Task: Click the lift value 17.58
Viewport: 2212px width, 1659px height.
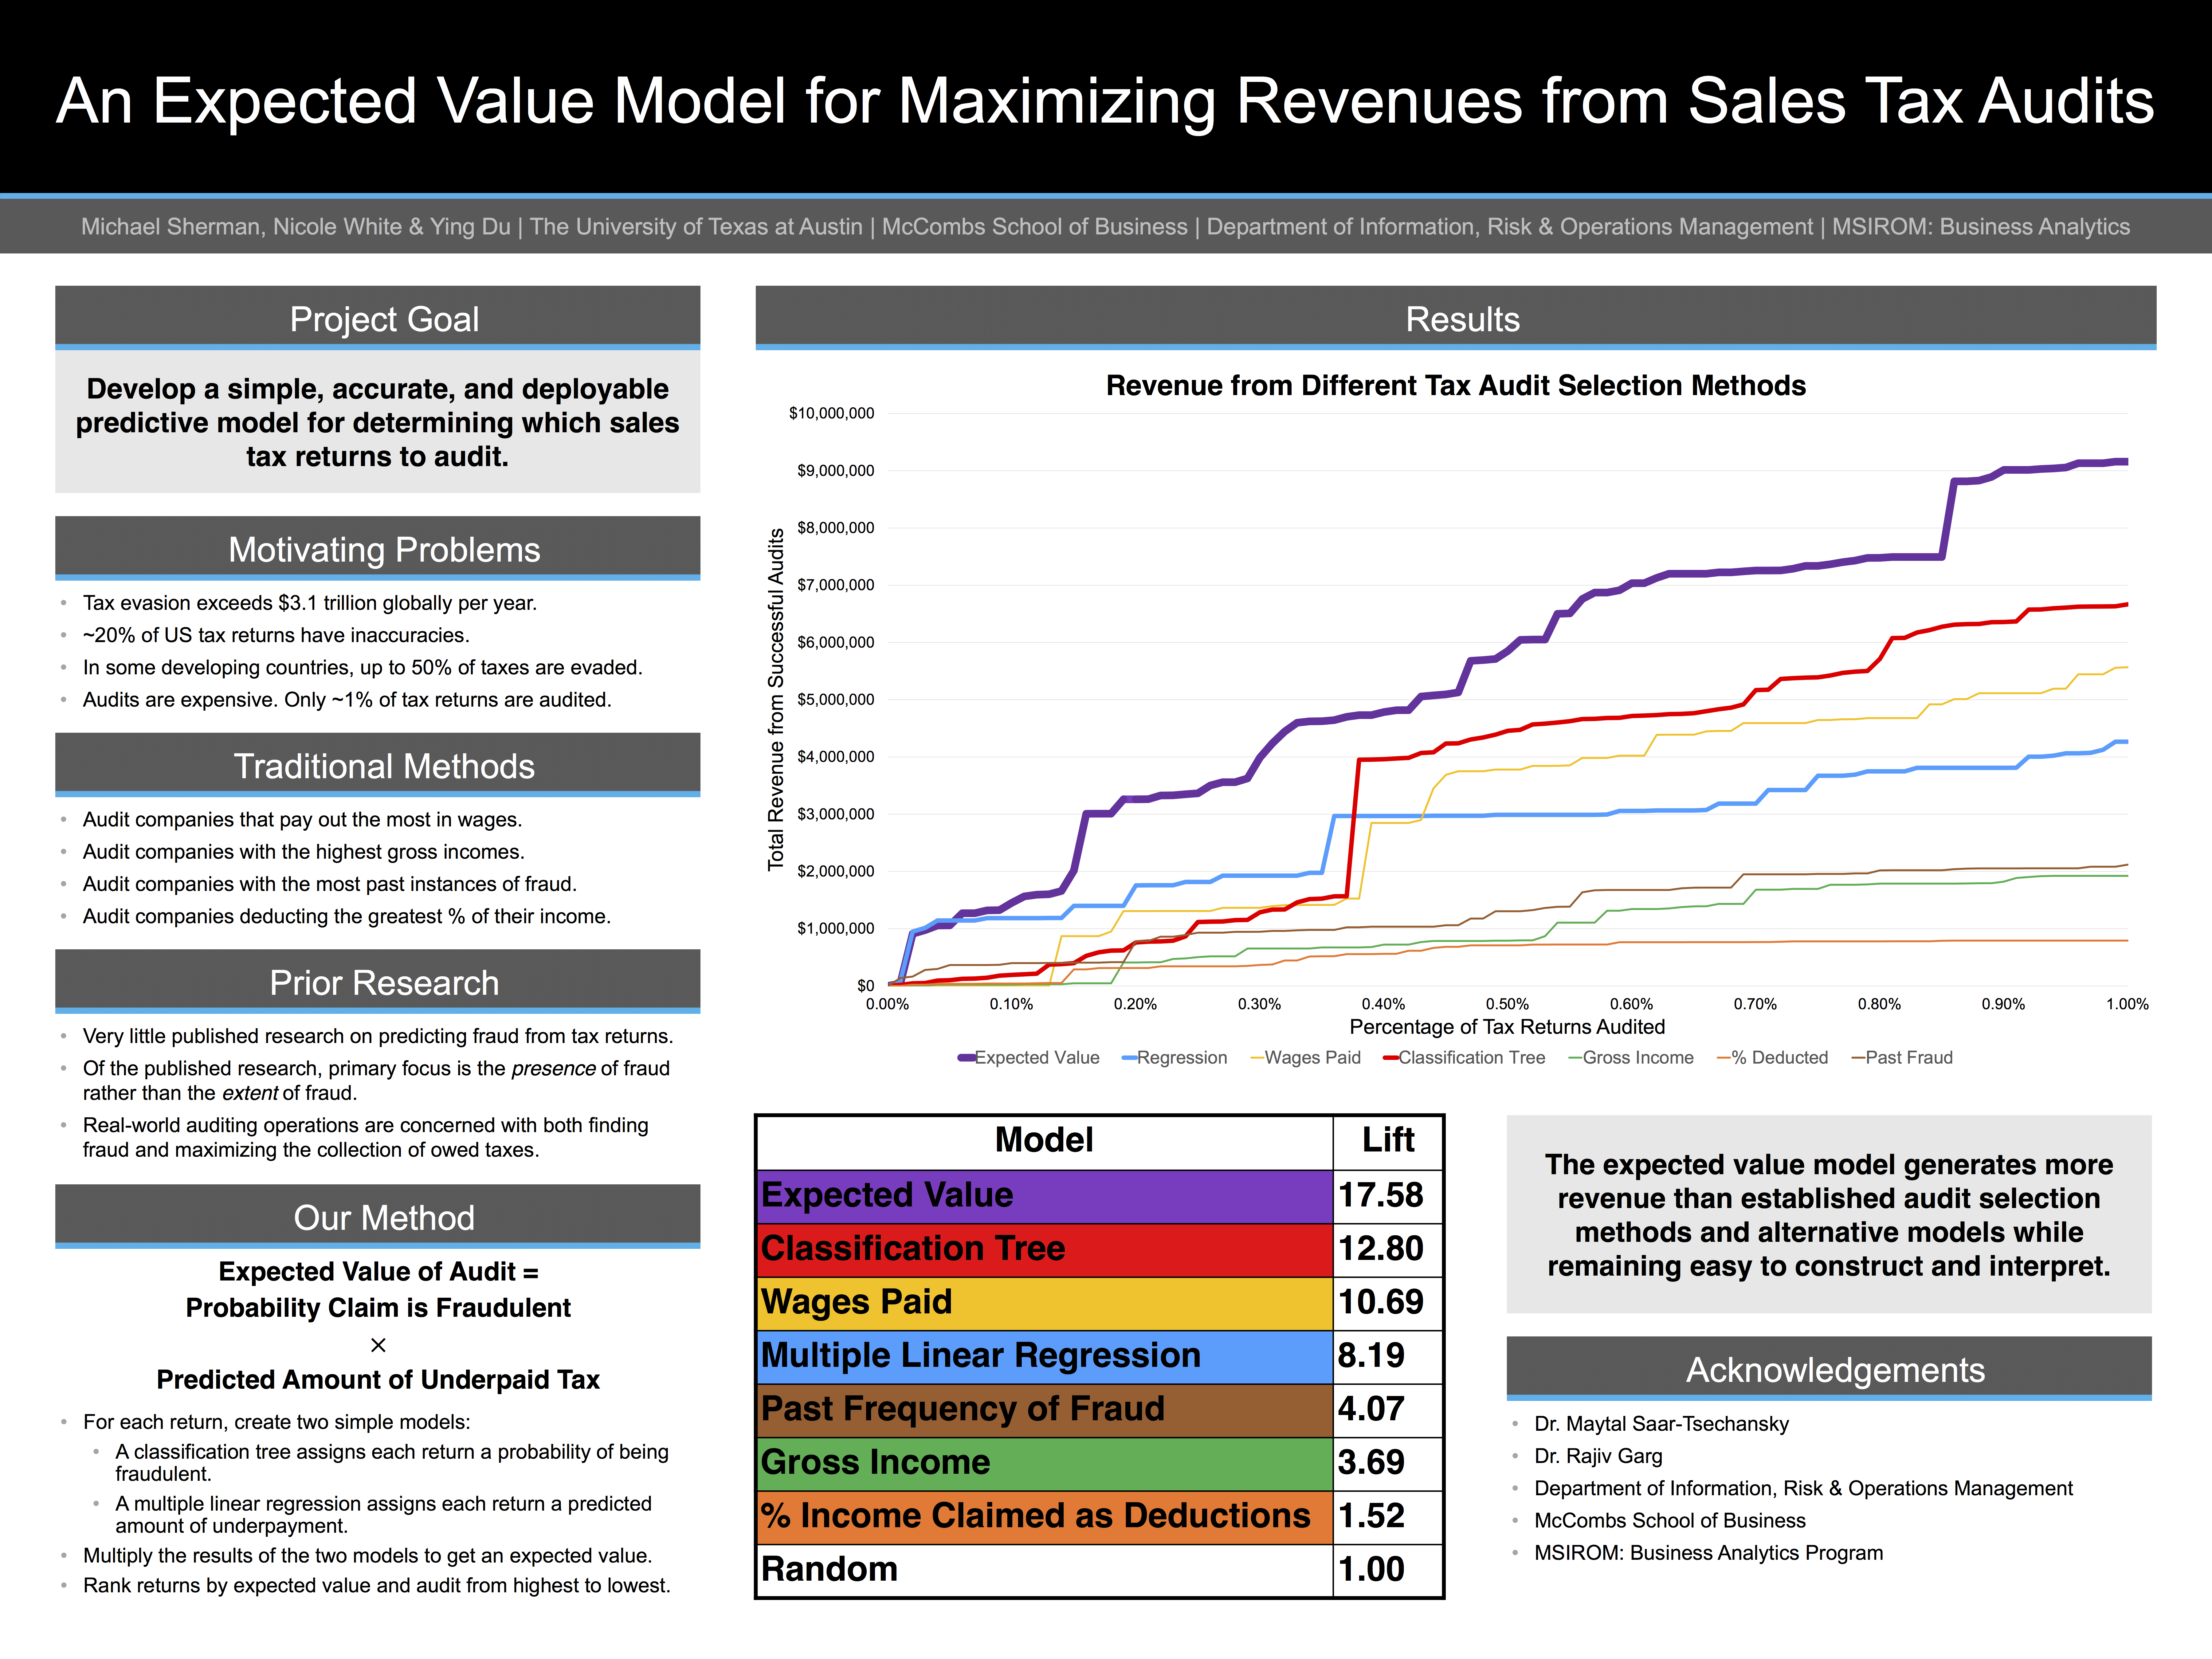Action: [x=1381, y=1195]
